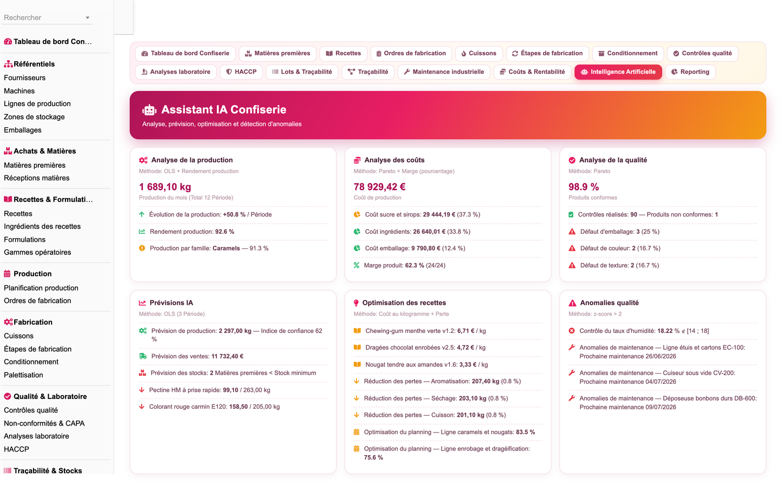Click the conformity value 98.9 %
The image size is (783, 484).
(584, 187)
